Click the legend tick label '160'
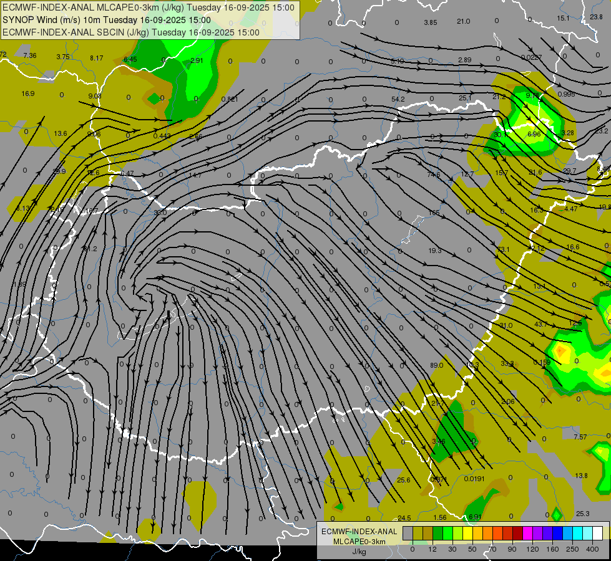The width and height of the screenshot is (611, 561). pos(552,549)
